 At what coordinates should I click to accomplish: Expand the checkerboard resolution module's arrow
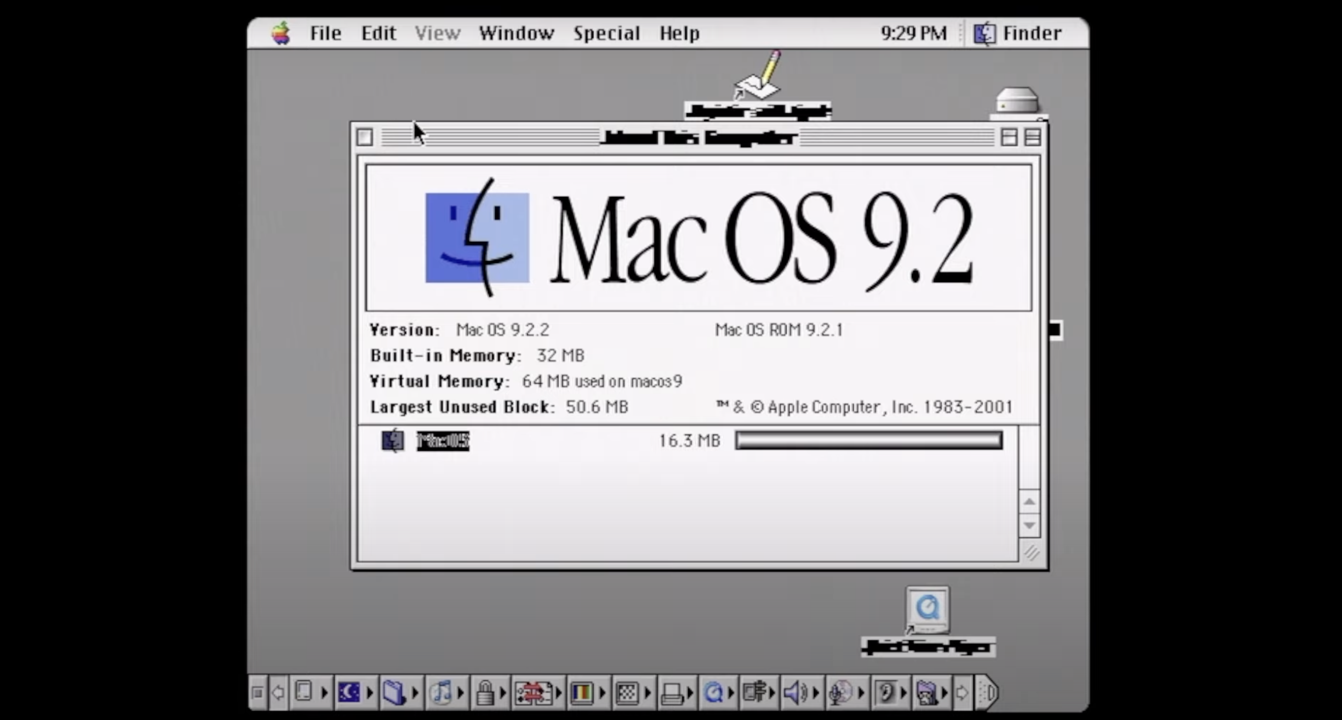click(648, 693)
